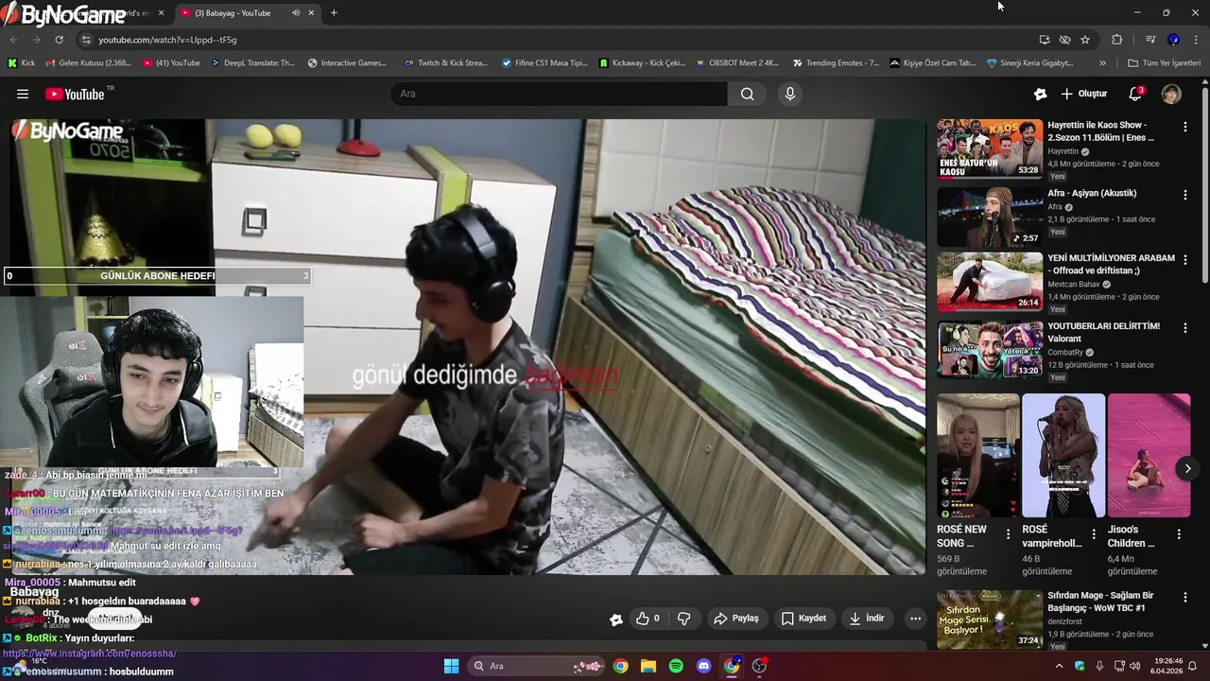Open the CombatRy channel link

(1067, 353)
